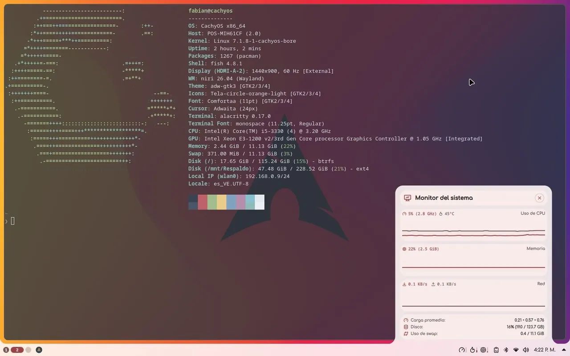The height and width of the screenshot is (356, 570).
Task: Click the 'Local IP (wlan0)' line
Action: [239, 176]
